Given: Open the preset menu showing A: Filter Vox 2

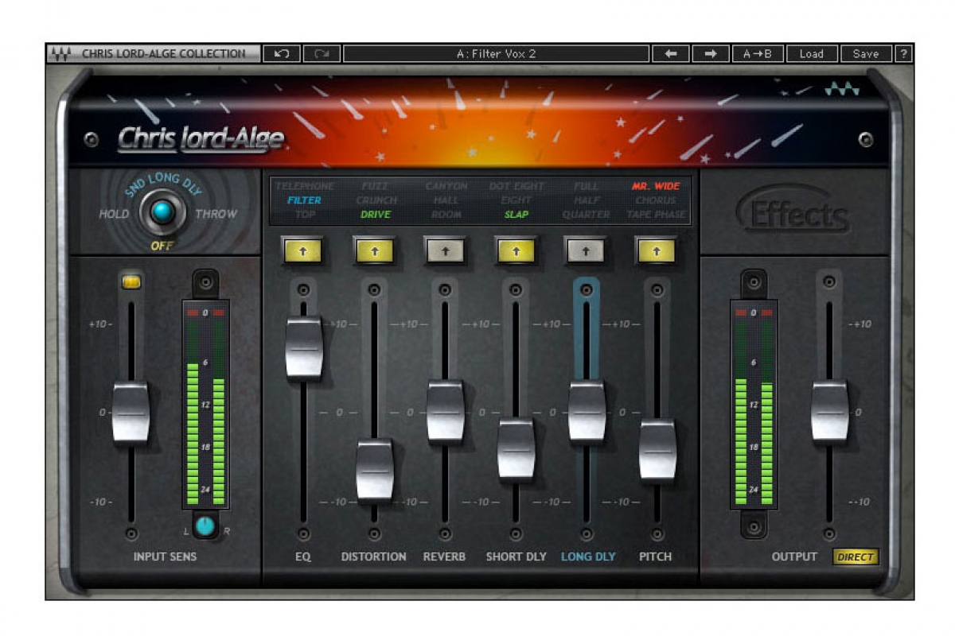Looking at the screenshot, I should pos(497,54).
